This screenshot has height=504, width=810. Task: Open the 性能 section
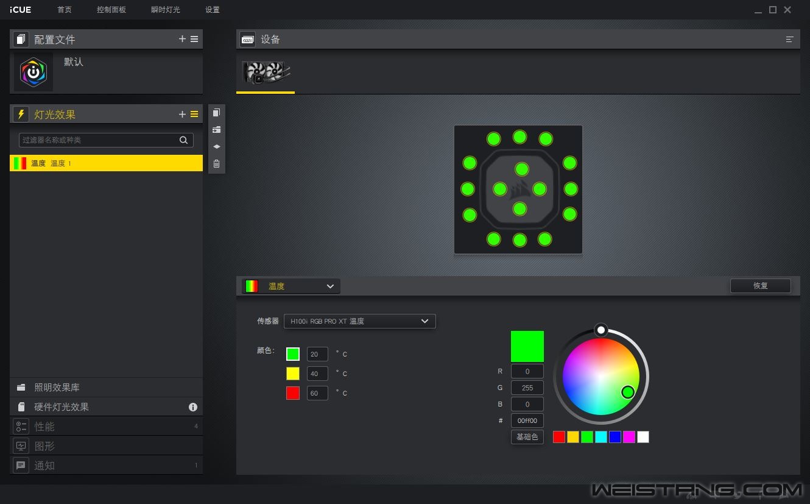[106, 427]
